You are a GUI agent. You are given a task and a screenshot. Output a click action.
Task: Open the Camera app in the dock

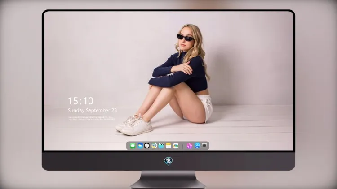[204, 146]
